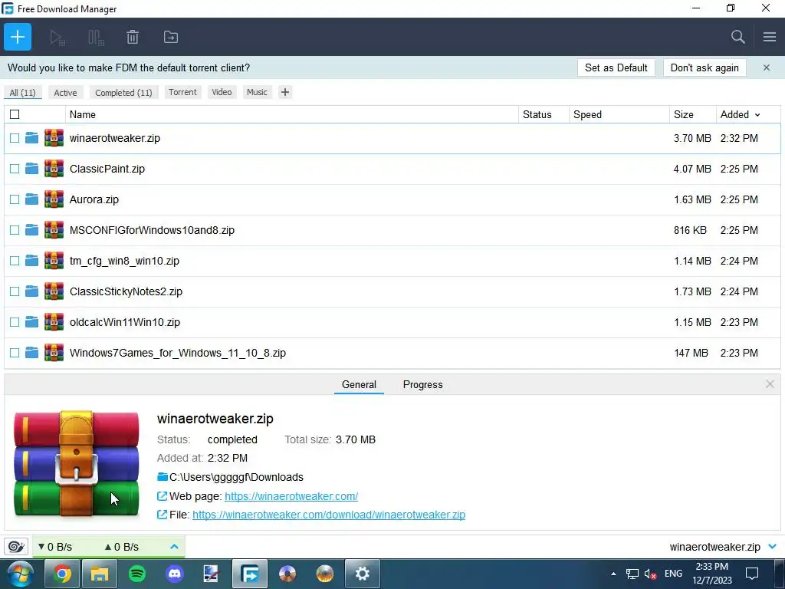Screen dimensions: 785x589
Task: Click the Set as Default button
Action: coord(616,67)
